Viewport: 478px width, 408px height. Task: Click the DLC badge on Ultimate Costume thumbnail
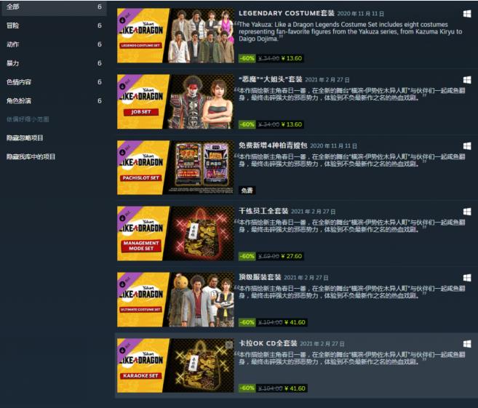point(126,283)
